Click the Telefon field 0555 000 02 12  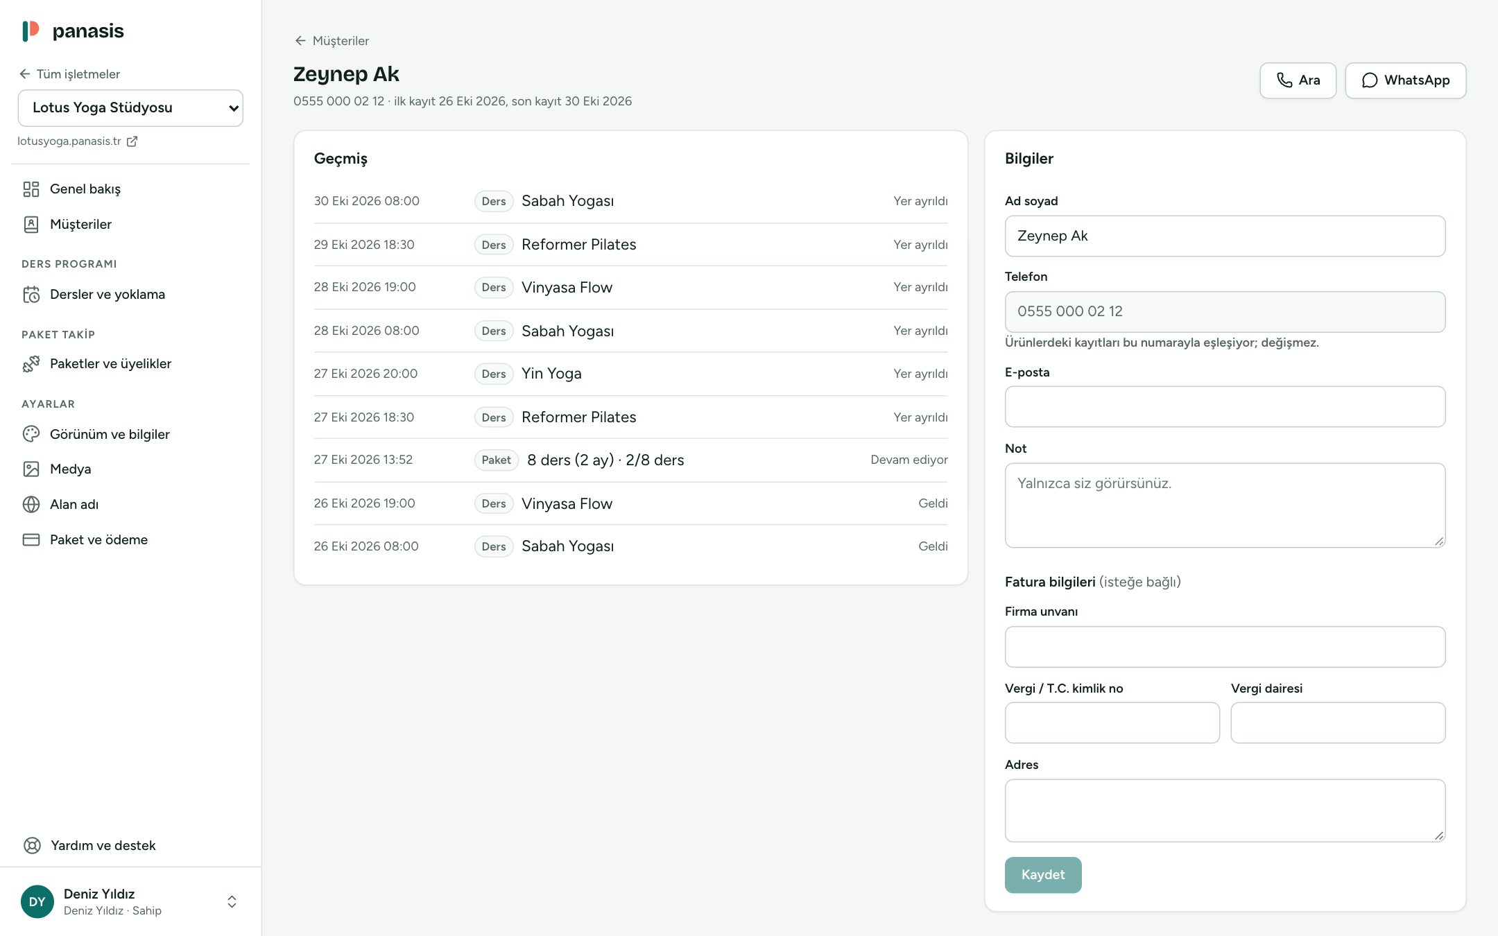tap(1225, 312)
